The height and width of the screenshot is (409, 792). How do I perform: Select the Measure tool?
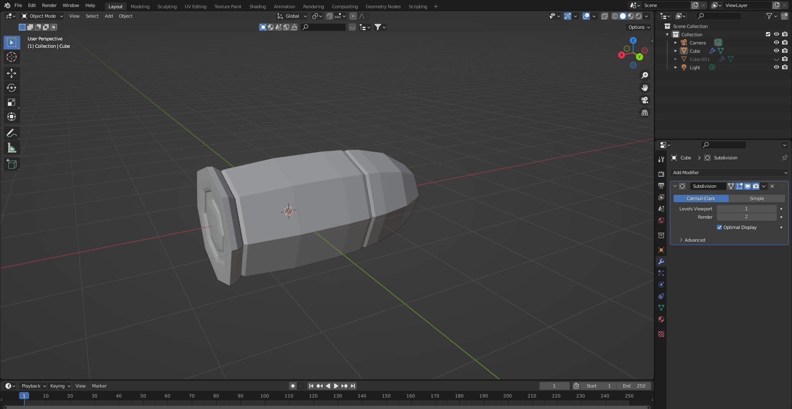[x=12, y=147]
